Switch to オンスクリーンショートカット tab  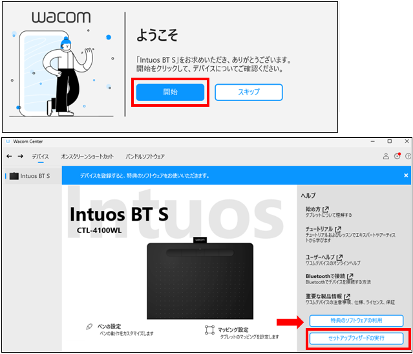pos(87,157)
